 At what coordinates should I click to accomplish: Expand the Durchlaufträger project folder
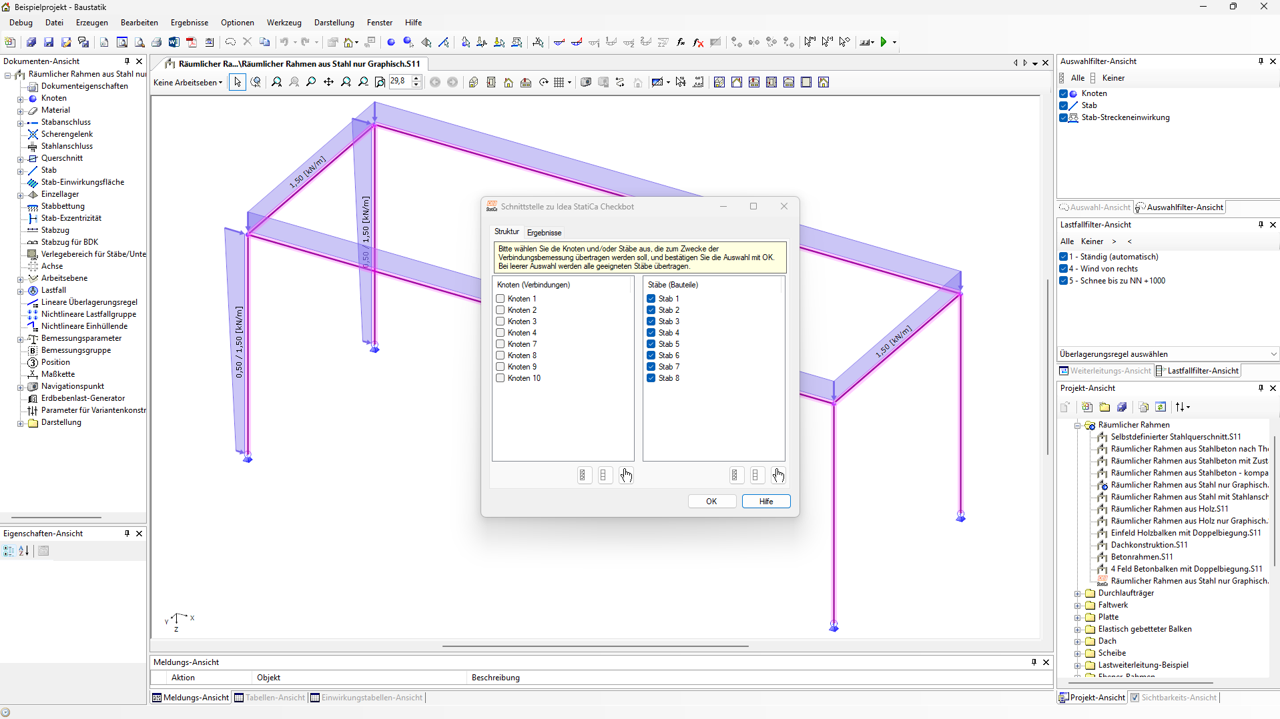[x=1077, y=593]
